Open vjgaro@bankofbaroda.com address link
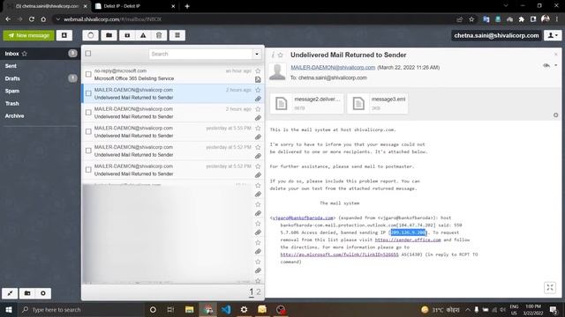Screen dimensions: 565x317 (303, 217)
